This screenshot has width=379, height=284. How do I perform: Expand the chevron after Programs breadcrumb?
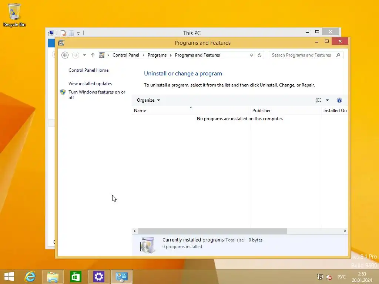click(x=171, y=55)
